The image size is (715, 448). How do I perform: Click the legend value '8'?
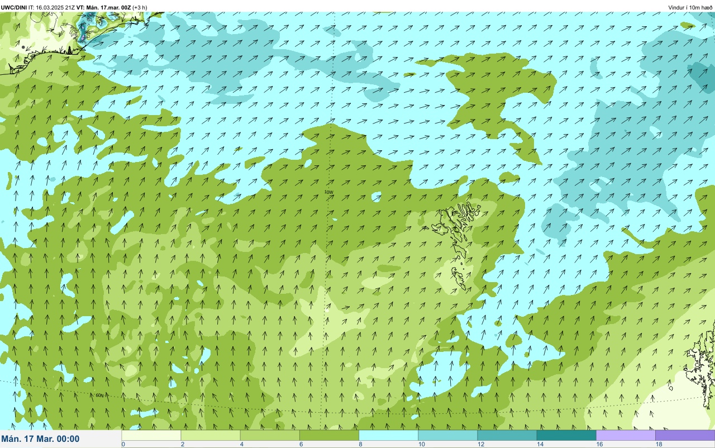(x=360, y=445)
